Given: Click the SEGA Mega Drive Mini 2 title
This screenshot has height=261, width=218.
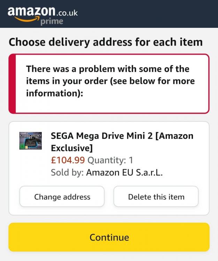Looking at the screenshot, I should [122, 141].
